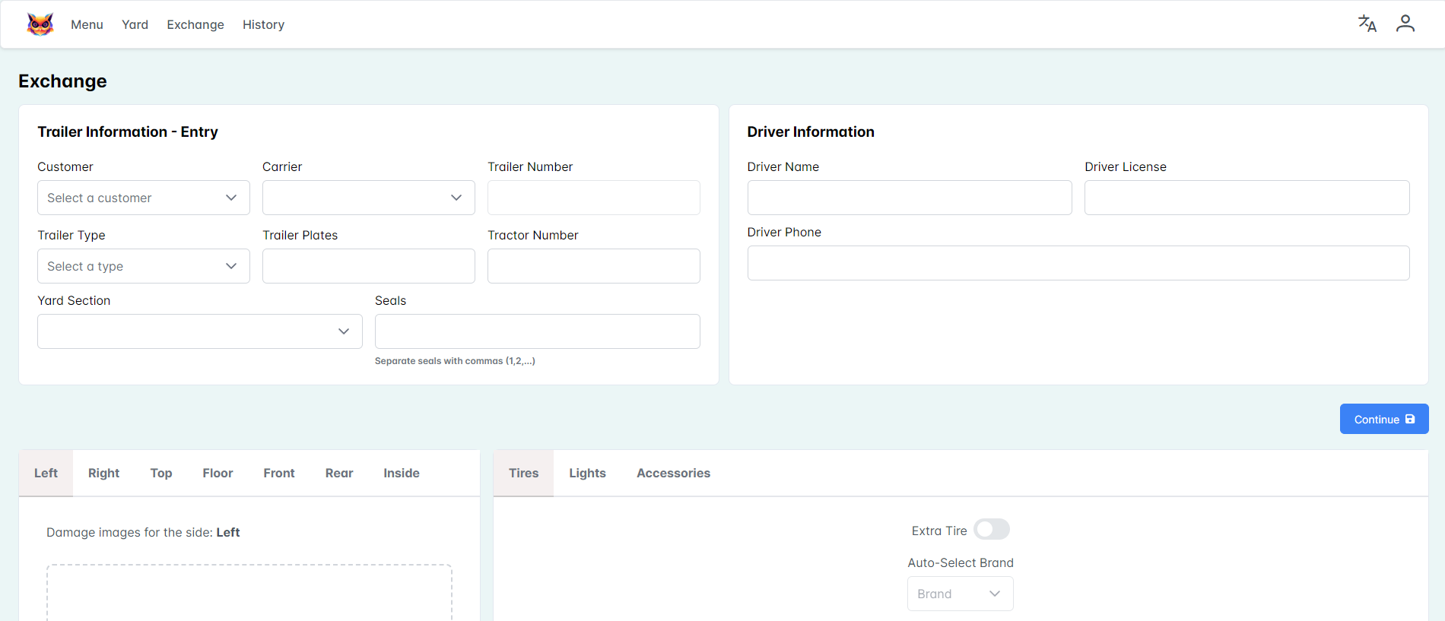Viewport: 1445px width, 621px height.
Task: Expand the Yard Section dropdown
Action: coord(199,331)
